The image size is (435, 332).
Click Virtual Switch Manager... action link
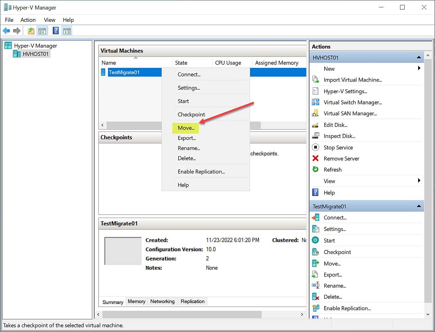353,102
